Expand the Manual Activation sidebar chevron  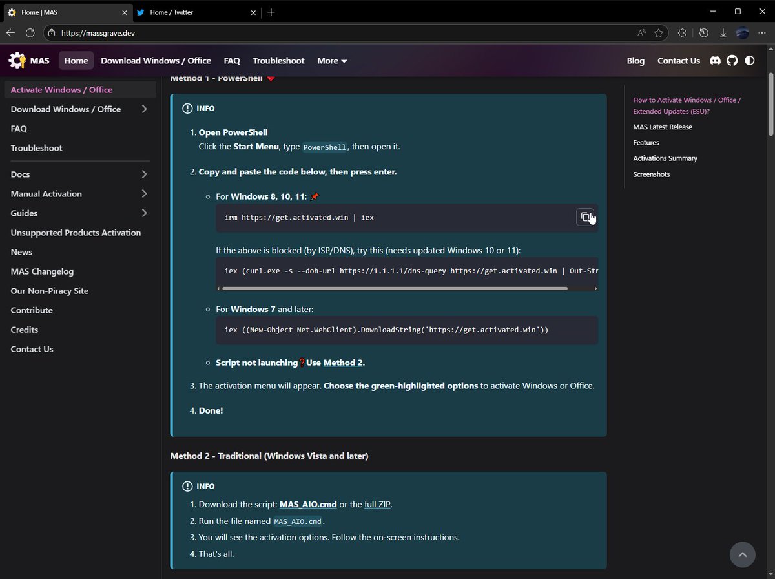coord(144,194)
